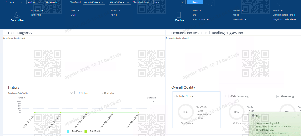
Task: Open the end time calendar picker icon
Action: tap(129, 2)
